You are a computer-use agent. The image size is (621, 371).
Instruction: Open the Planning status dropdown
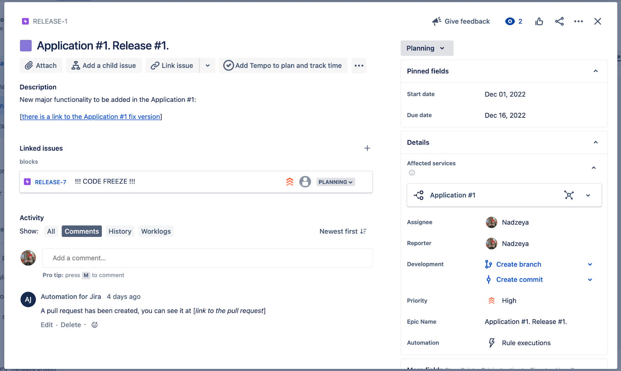coord(427,48)
